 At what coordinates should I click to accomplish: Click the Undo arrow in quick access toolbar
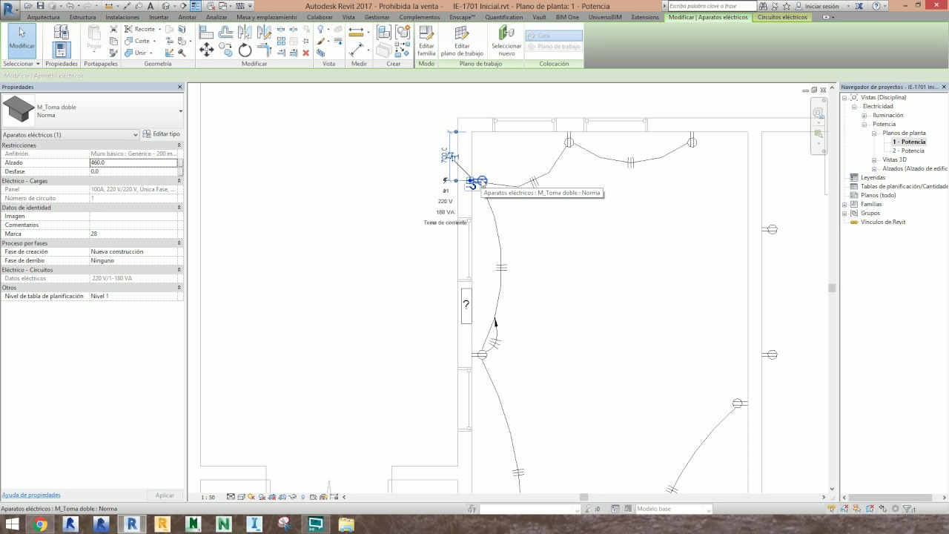(70, 6)
